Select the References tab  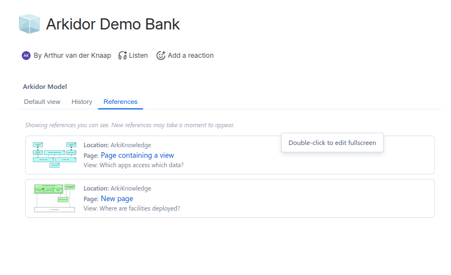click(x=120, y=102)
